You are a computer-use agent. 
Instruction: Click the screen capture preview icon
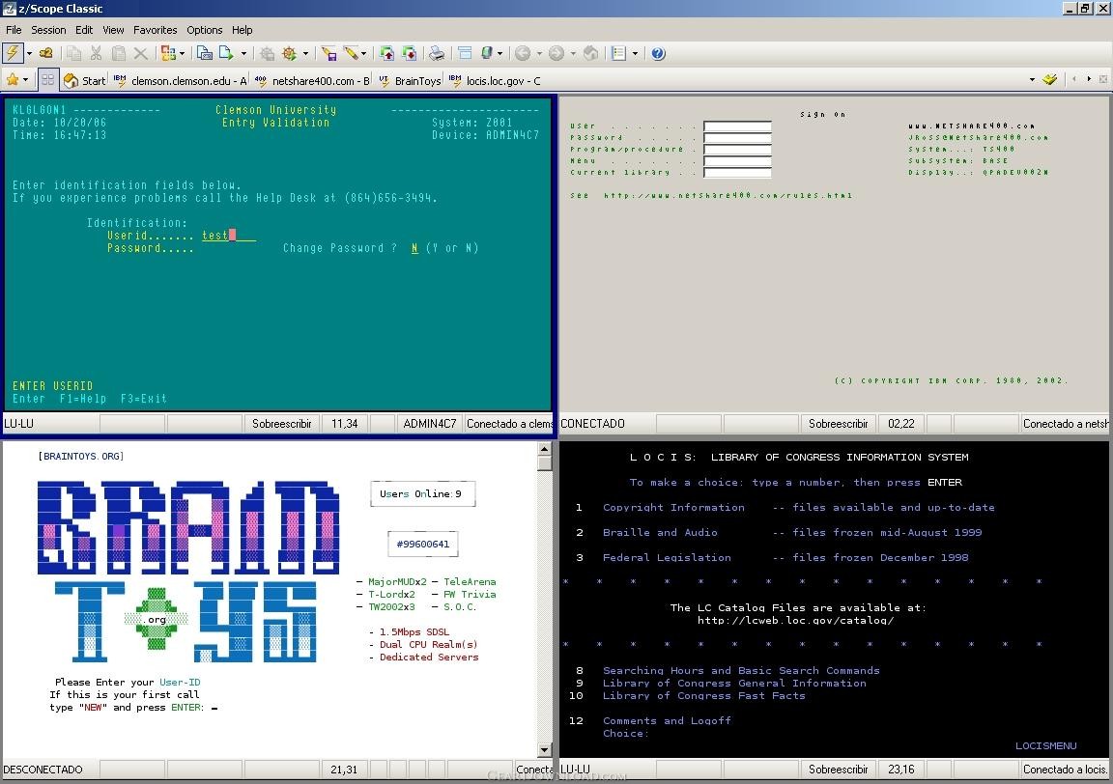(205, 53)
